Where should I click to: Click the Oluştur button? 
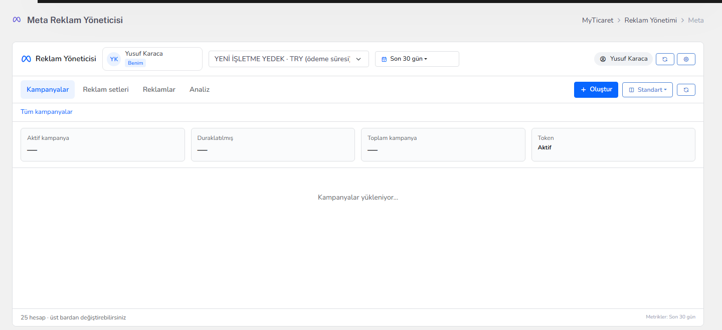(x=596, y=90)
